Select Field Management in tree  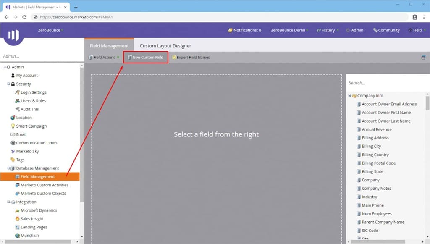(x=40, y=176)
